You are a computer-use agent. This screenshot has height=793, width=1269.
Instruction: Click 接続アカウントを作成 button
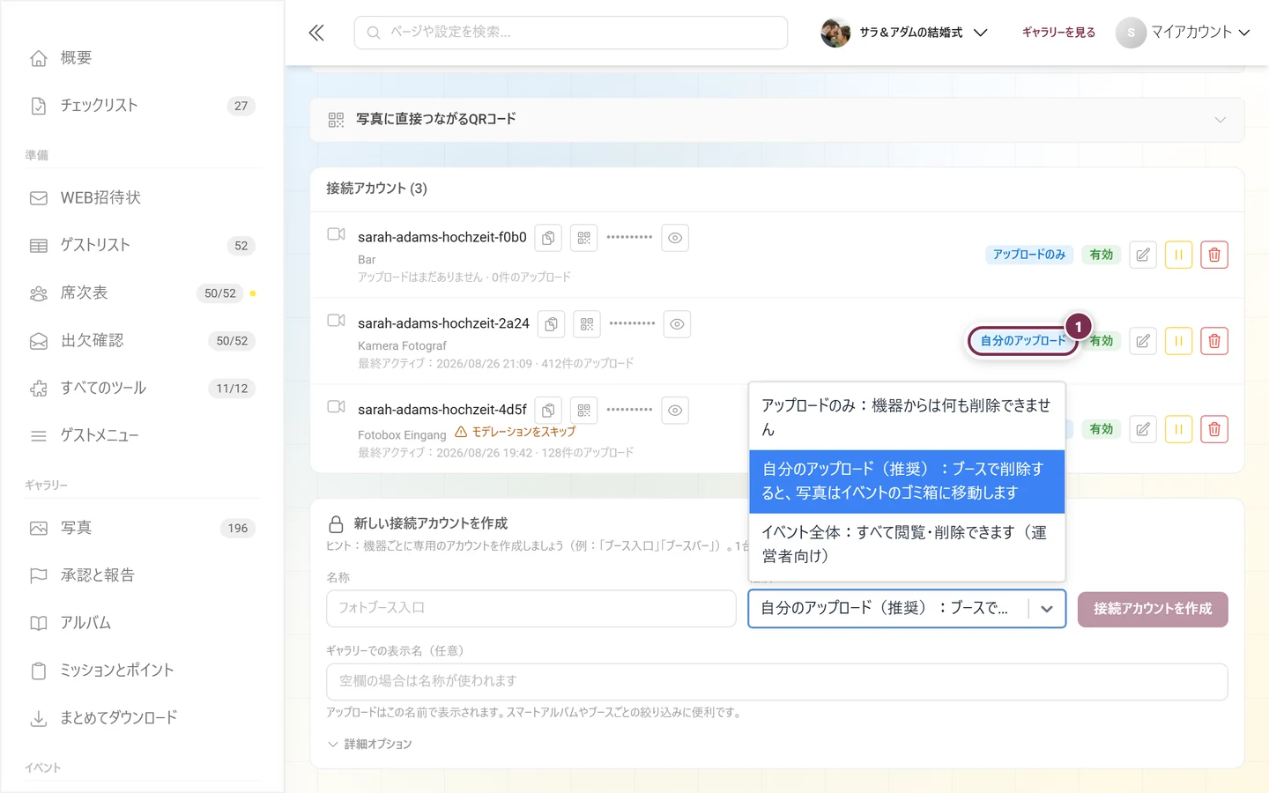(x=1153, y=609)
